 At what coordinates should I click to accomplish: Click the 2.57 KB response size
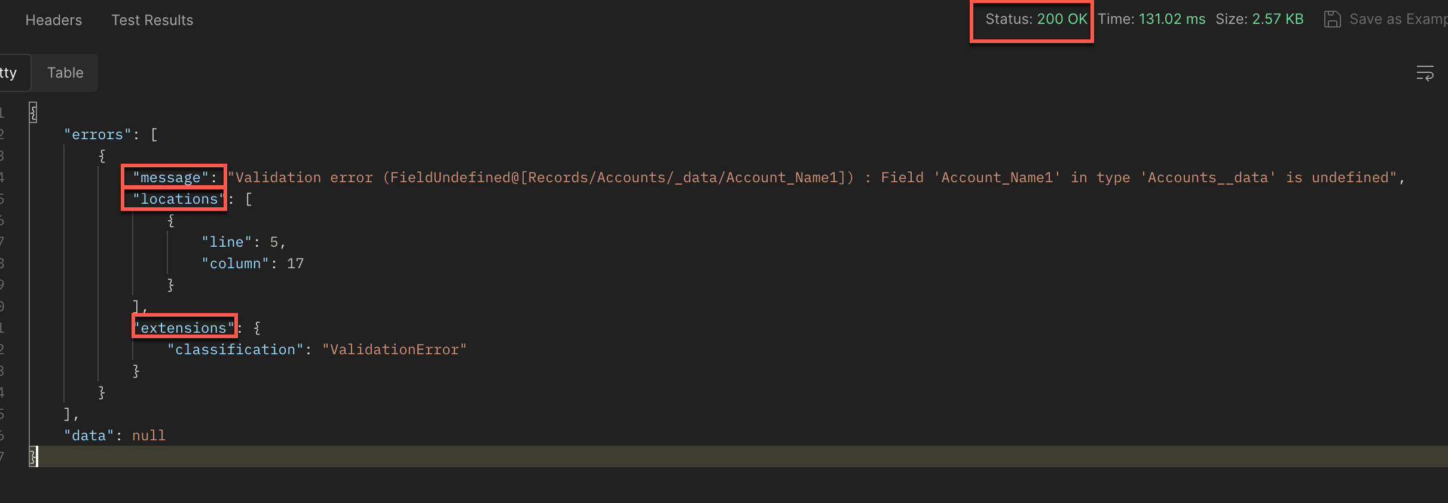(1278, 19)
